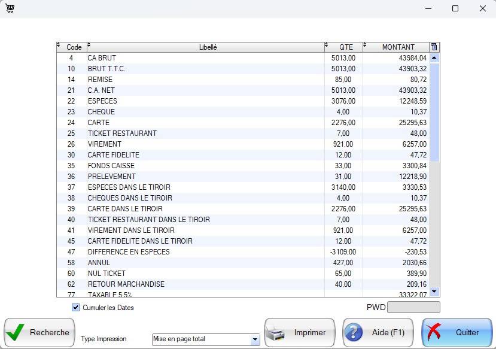
Task: Click the Libellé column header
Action: pyautogui.click(x=208, y=47)
